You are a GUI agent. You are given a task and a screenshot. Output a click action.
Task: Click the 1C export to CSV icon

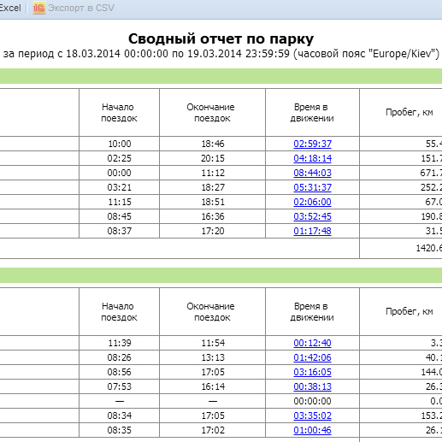39,8
